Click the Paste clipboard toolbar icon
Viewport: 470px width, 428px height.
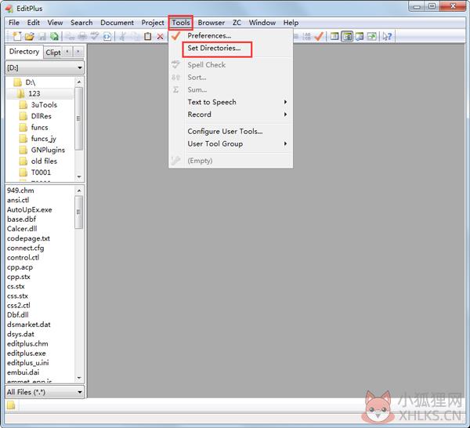pos(147,37)
